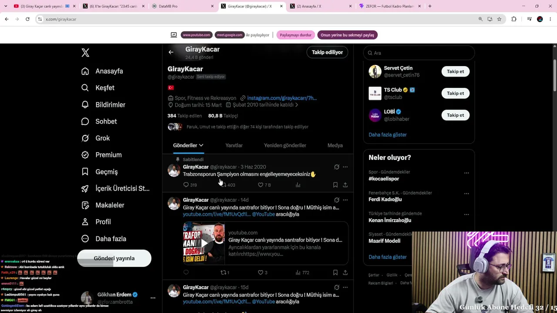Viewport: 557px width, 313px height.
Task: Go back using the profile header arrow
Action: point(171,52)
